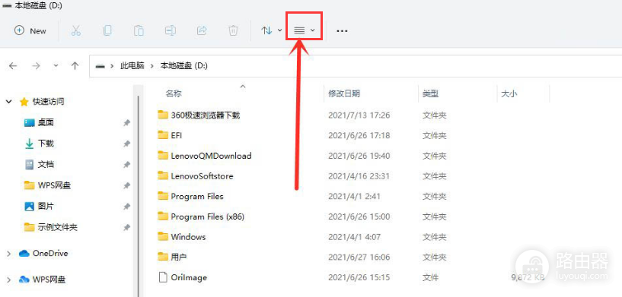Click the 用户 folder icon
The width and height of the screenshot is (622, 297).
click(163, 257)
